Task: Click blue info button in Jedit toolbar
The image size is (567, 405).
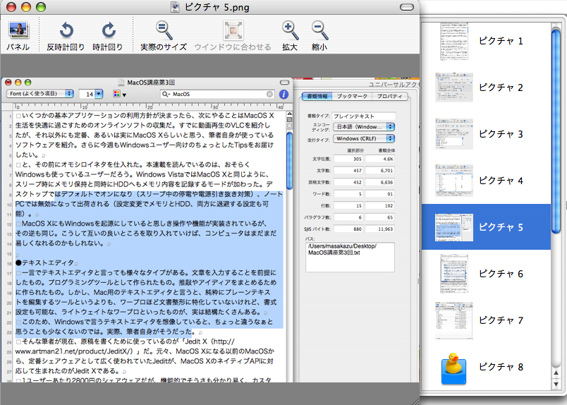Action: click(284, 95)
